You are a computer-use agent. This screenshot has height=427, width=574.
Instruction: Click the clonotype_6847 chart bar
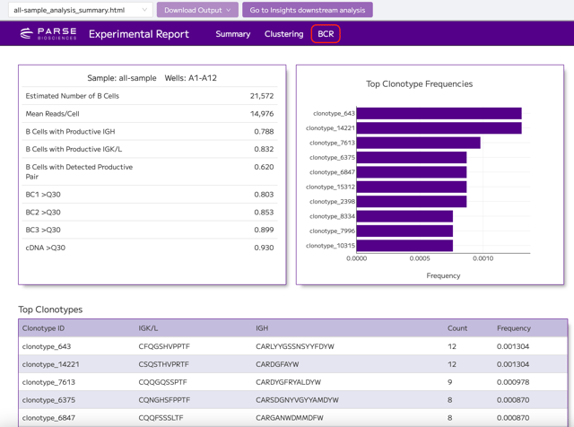click(412, 172)
